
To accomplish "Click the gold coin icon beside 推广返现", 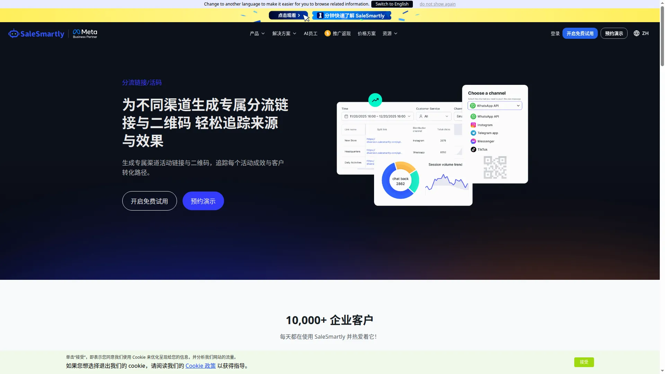I will click(x=328, y=33).
